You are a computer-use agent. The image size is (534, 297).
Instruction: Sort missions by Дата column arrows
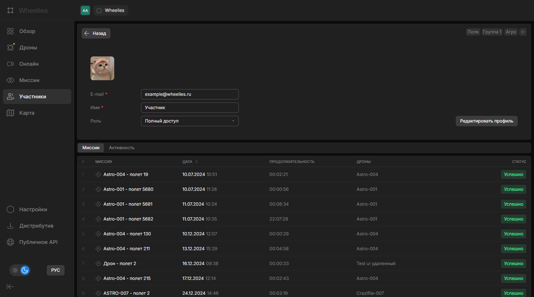197,161
